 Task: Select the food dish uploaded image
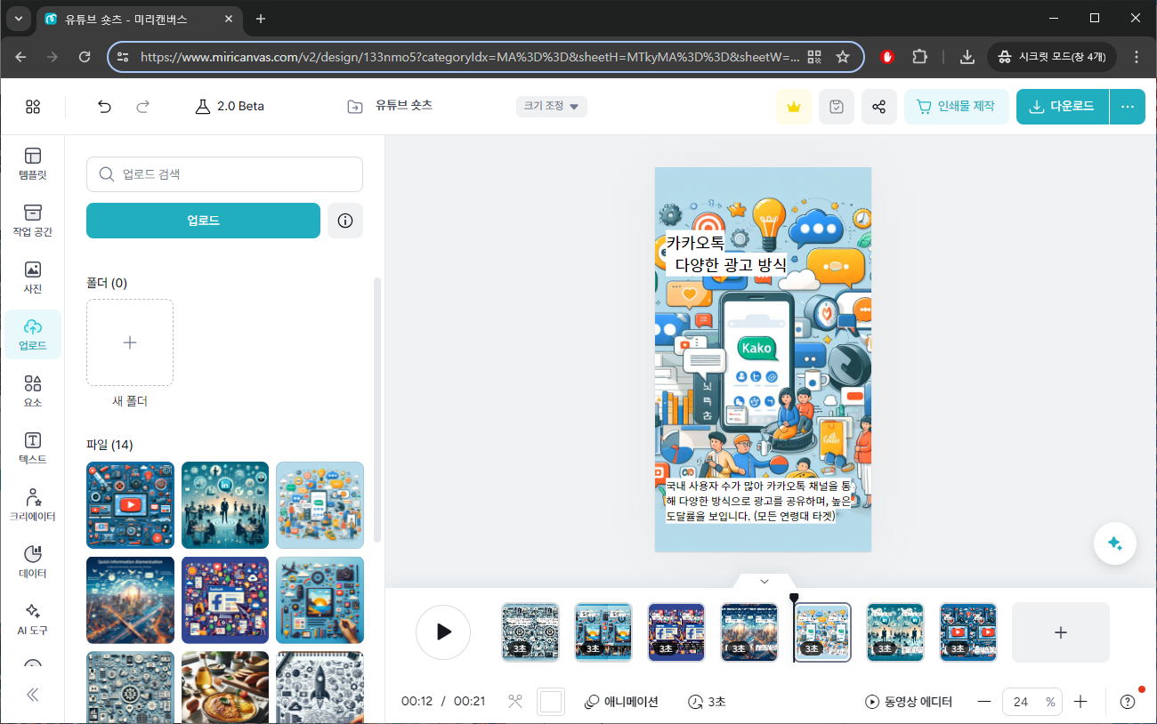click(x=225, y=688)
